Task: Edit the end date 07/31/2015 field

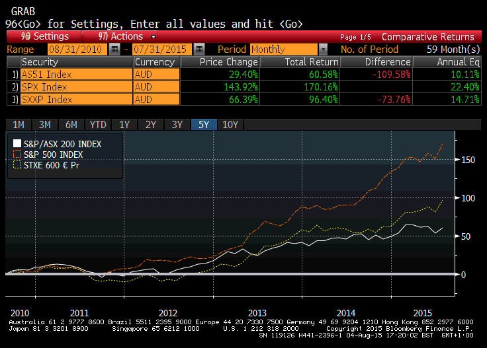Action: point(162,50)
